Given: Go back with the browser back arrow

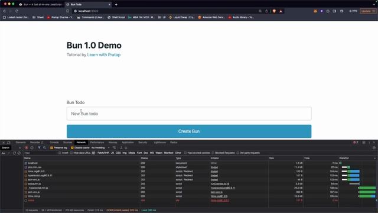Looking at the screenshot, I should [4, 11].
